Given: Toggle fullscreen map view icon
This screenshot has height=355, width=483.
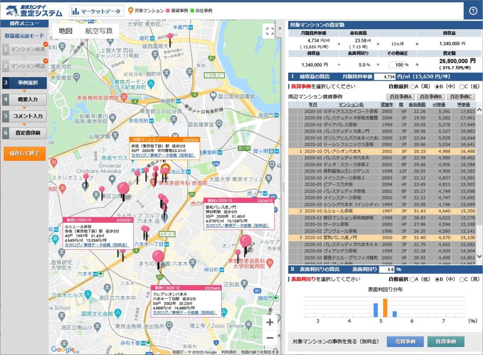Looking at the screenshot, I should tap(270, 31).
